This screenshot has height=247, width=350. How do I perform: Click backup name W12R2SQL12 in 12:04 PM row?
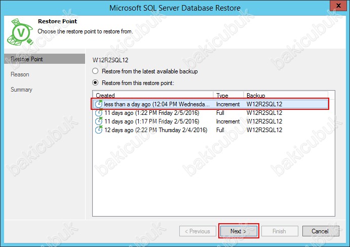[x=264, y=104]
